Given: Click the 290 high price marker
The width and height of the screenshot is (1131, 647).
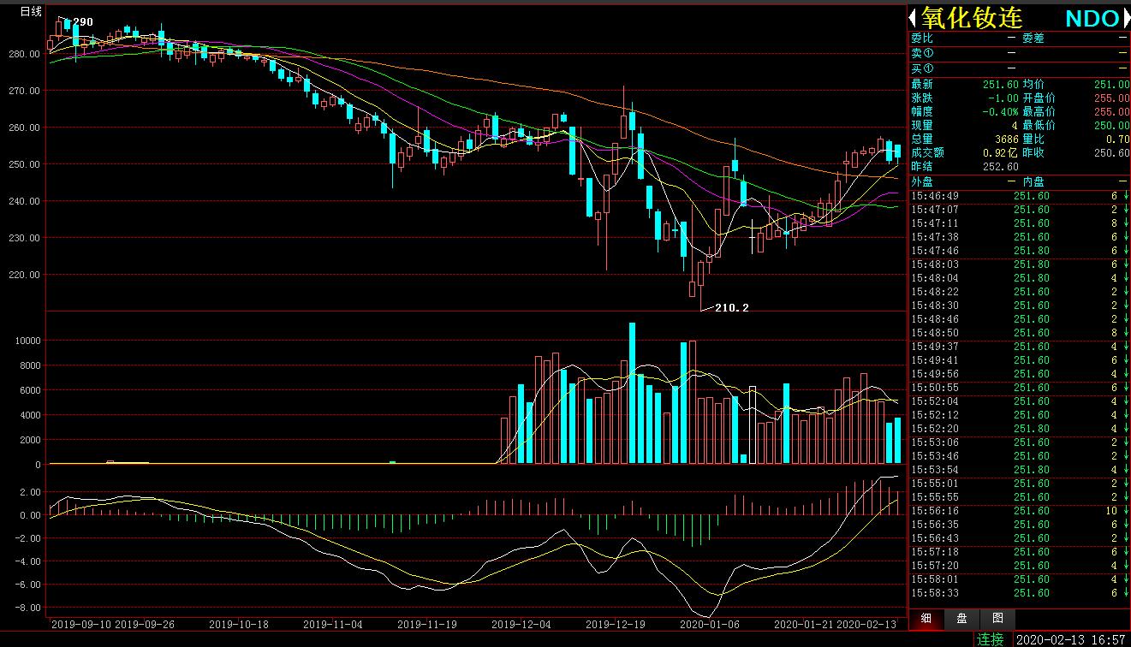Looking at the screenshot, I should point(83,22).
